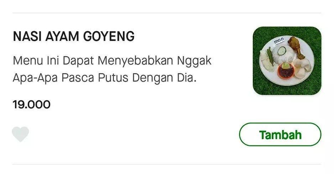This screenshot has width=334, height=174.
Task: Click the green beans on the plate
Action: [270, 55]
